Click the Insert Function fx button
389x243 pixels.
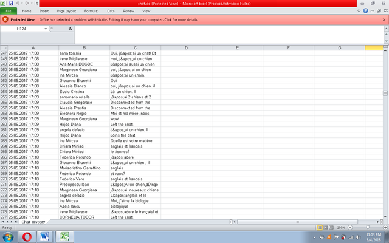point(71,29)
